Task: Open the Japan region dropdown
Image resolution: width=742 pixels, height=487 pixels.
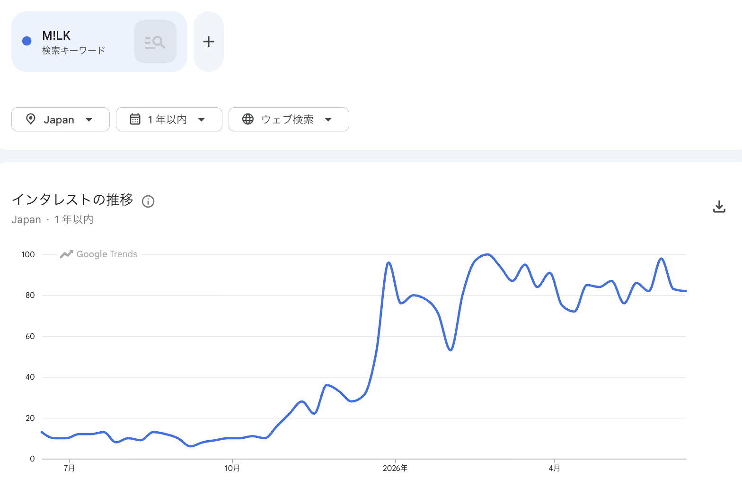Action: (x=61, y=119)
